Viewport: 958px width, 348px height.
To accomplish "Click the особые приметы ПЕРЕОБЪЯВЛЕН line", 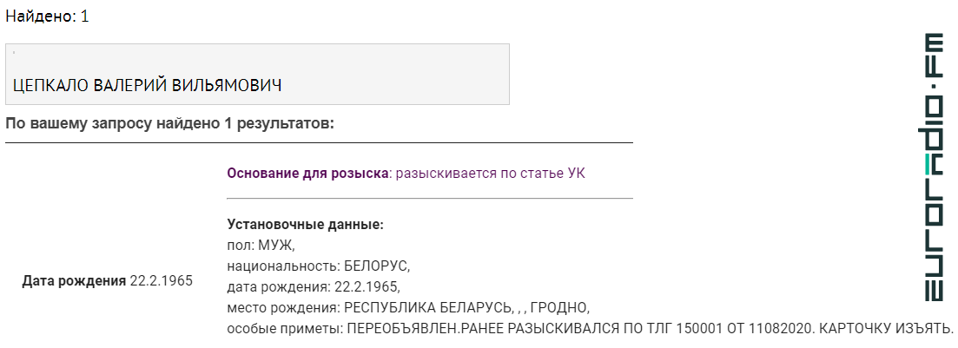I will point(591,328).
